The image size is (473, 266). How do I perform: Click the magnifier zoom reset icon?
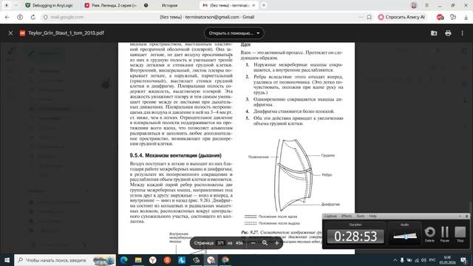coord(265,243)
